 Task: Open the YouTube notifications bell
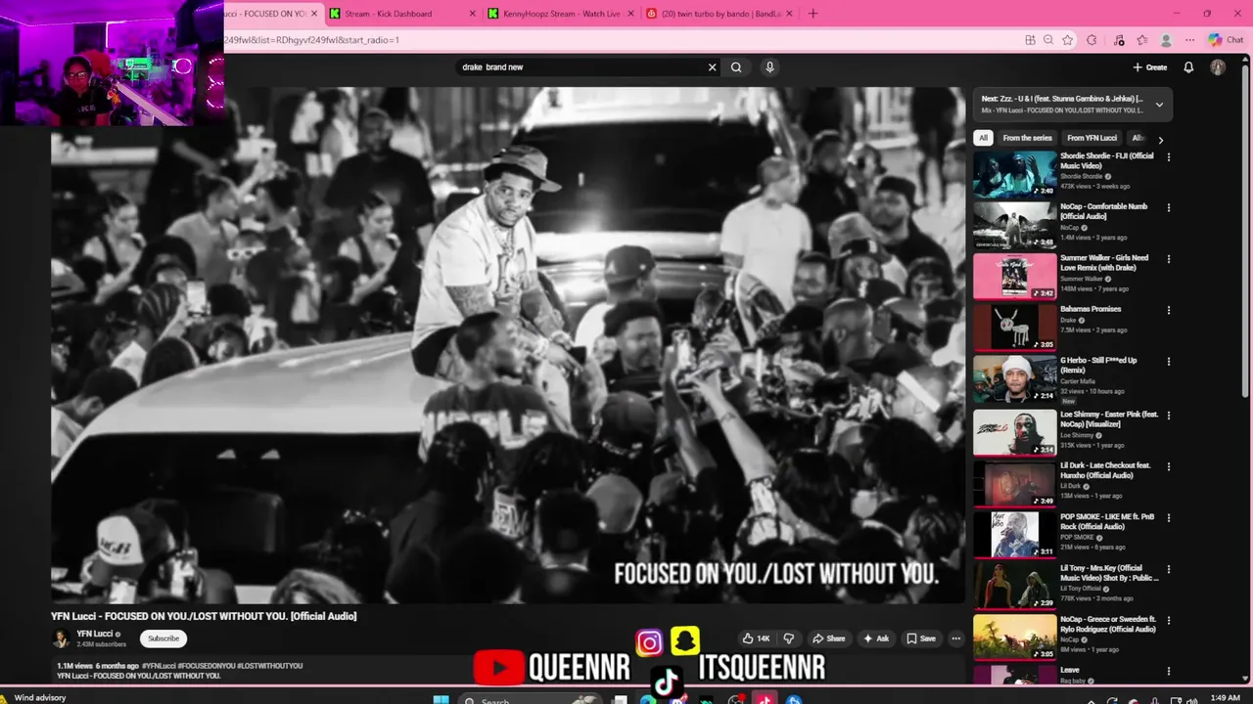tap(1188, 67)
